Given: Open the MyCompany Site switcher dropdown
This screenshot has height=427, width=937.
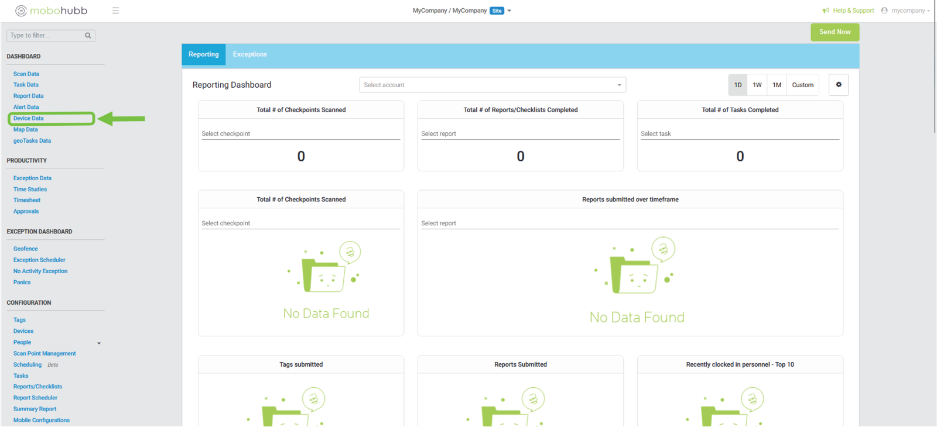Looking at the screenshot, I should point(509,11).
